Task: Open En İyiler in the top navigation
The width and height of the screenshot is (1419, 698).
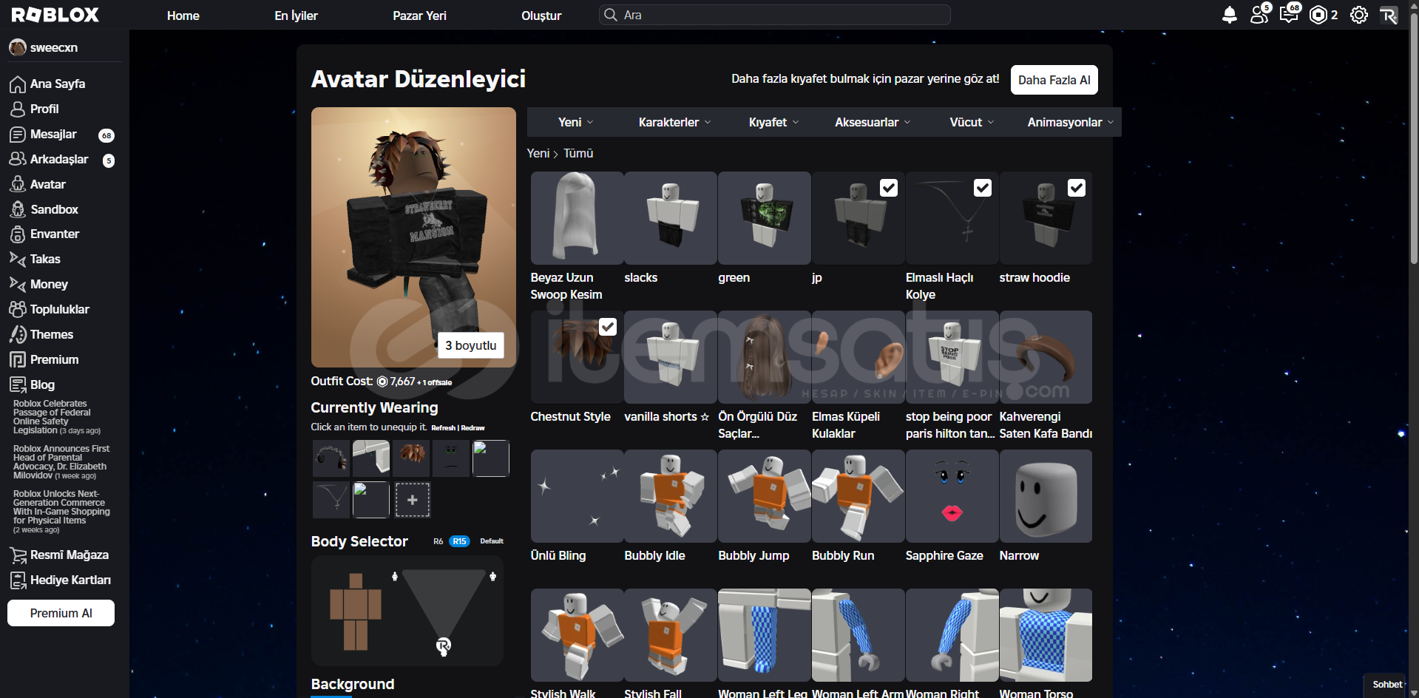Action: 296,16
